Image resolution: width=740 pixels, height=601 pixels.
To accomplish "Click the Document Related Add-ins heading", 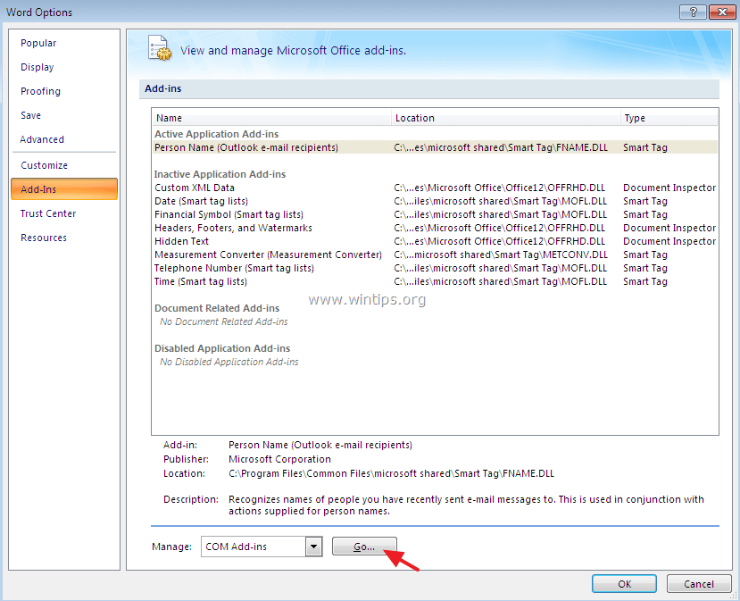I will 217,308.
